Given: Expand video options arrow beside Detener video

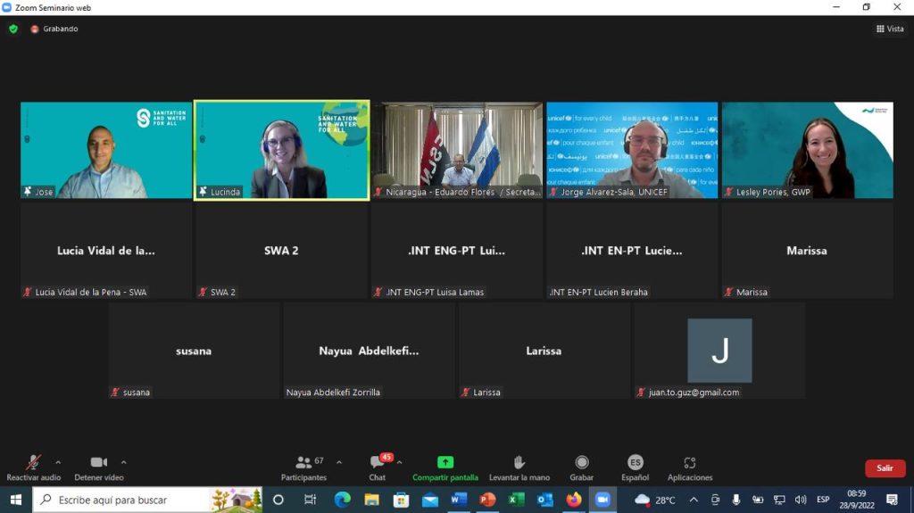Looking at the screenshot, I should tap(123, 462).
